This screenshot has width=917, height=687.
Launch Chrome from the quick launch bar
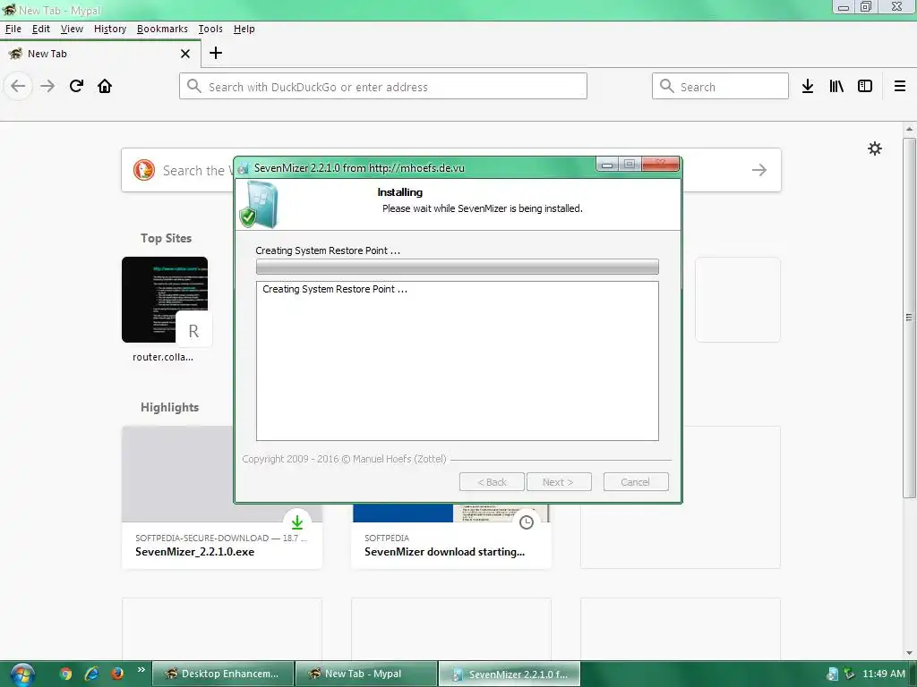pyautogui.click(x=65, y=674)
